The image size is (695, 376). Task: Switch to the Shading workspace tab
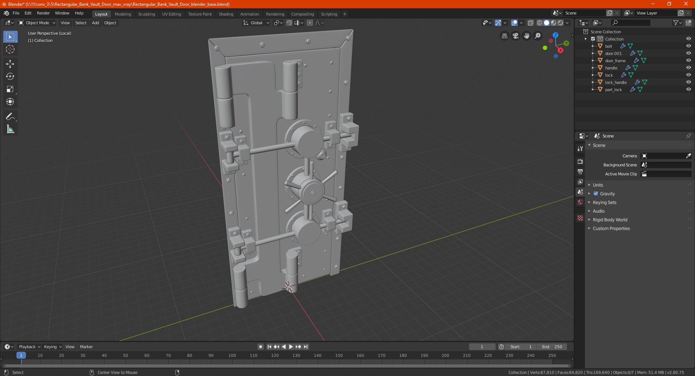(x=226, y=14)
